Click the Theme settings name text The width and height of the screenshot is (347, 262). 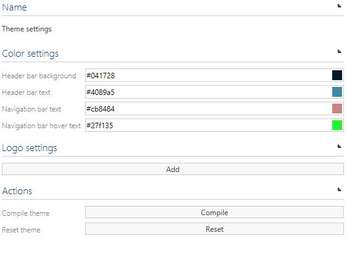[x=27, y=29]
